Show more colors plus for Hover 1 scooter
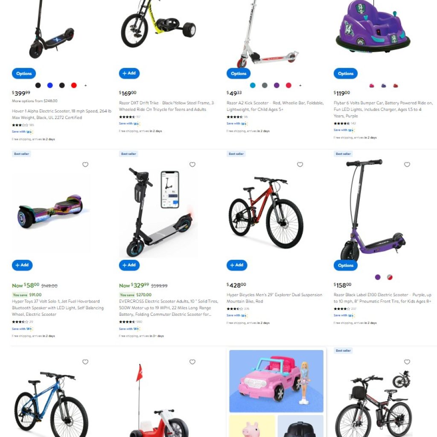This screenshot has height=437, width=437. pos(85,85)
